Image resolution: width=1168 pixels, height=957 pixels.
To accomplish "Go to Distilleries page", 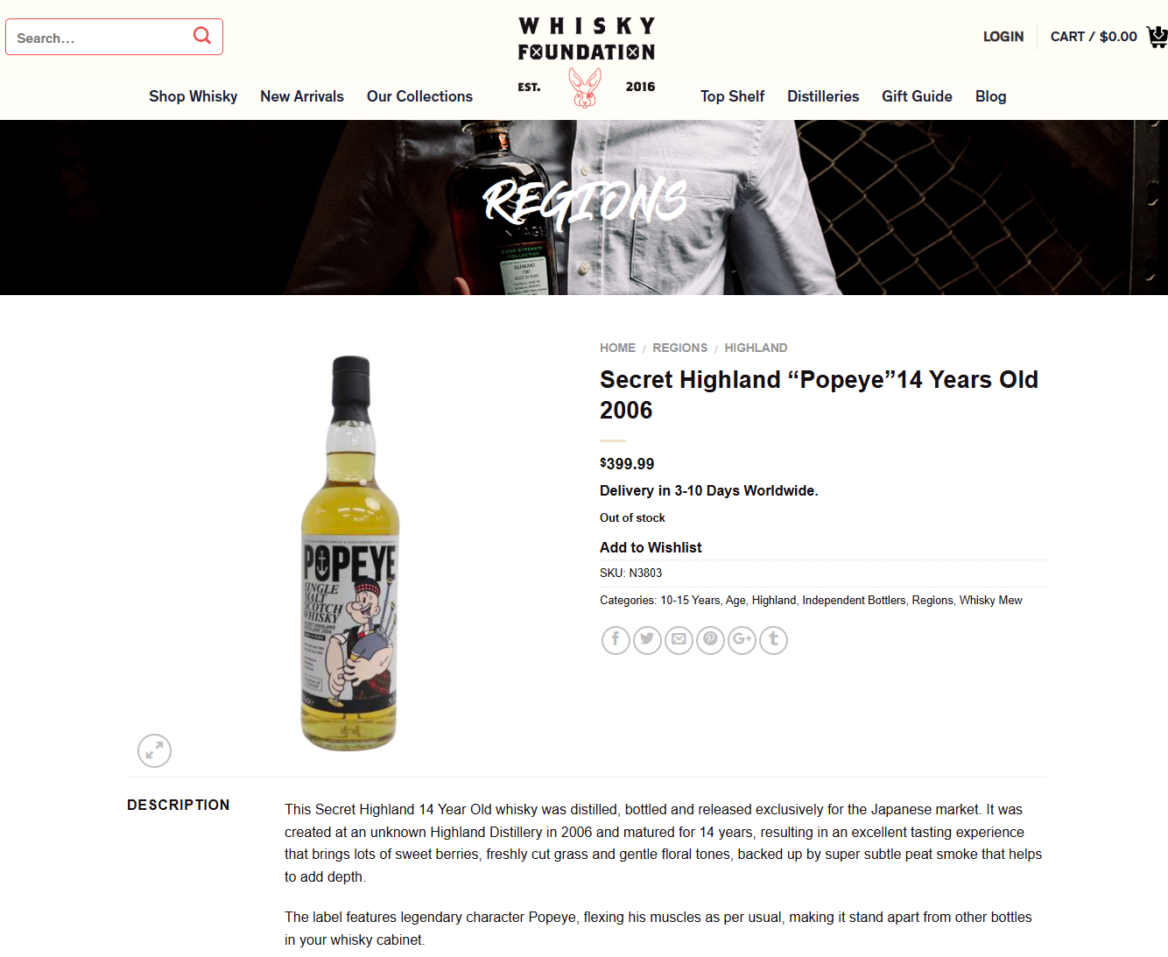I will pyautogui.click(x=823, y=96).
